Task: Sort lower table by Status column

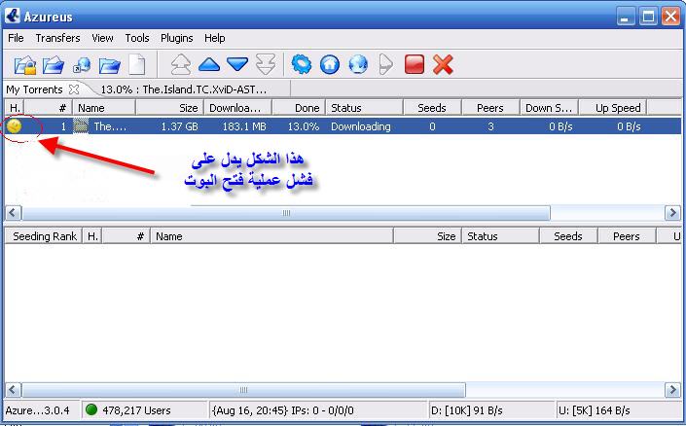Action: (x=501, y=236)
